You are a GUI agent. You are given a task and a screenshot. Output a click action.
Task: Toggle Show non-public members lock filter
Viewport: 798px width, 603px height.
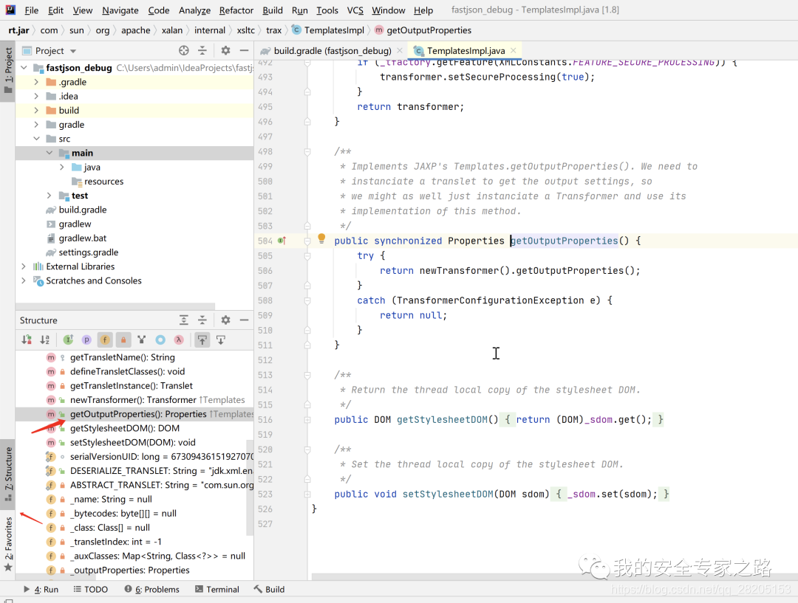tap(123, 340)
